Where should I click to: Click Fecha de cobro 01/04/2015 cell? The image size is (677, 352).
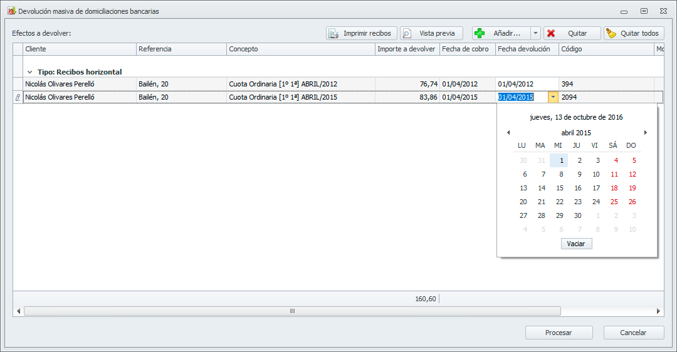click(x=467, y=97)
